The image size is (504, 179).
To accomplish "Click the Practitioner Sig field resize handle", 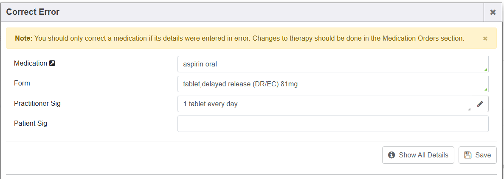I will [x=469, y=109].
